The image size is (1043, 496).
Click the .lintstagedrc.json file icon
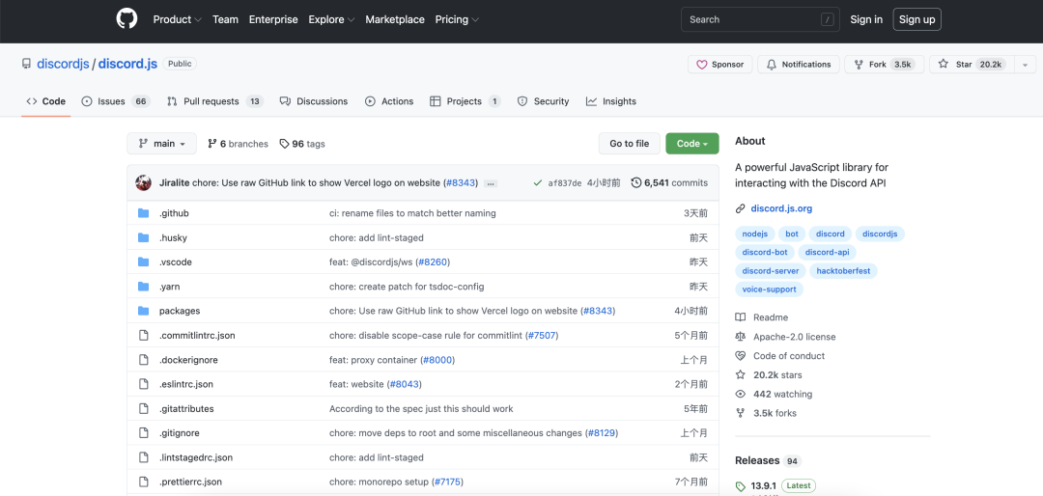click(143, 457)
